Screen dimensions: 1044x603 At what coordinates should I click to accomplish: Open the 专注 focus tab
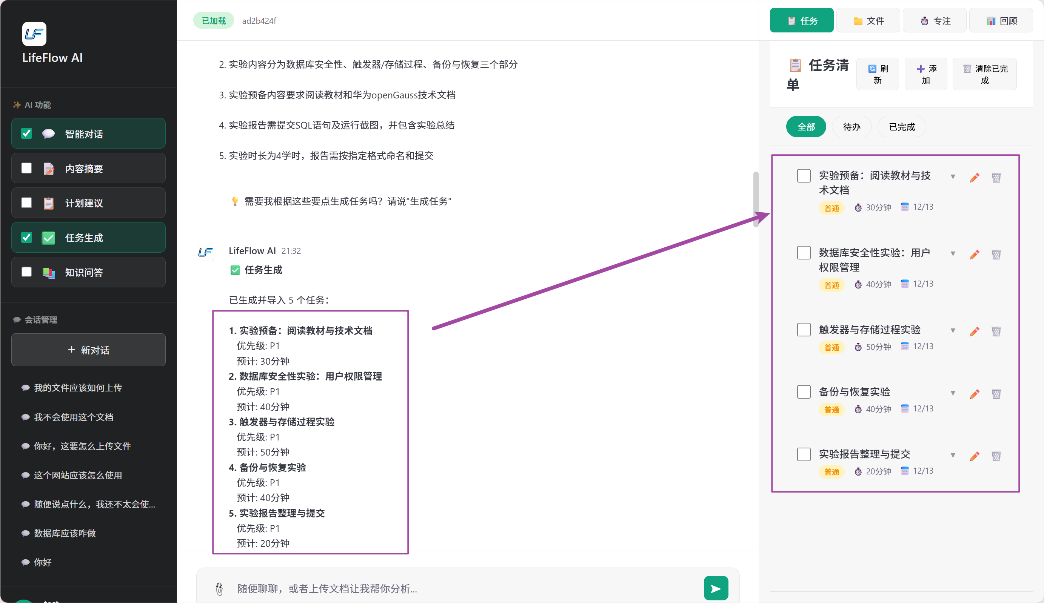[935, 21]
